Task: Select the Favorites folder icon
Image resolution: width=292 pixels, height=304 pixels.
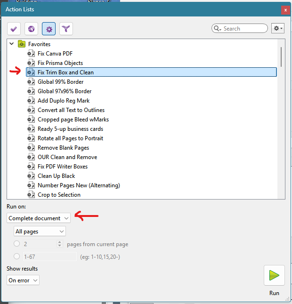Action: [x=22, y=44]
